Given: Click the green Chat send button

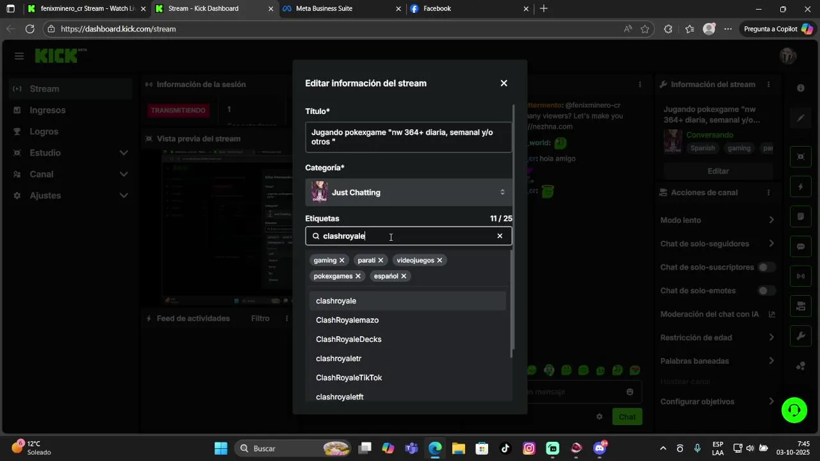Looking at the screenshot, I should 627,417.
